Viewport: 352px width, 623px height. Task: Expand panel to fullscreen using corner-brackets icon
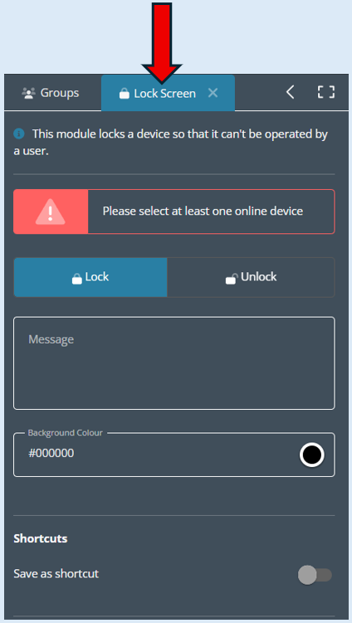[326, 92]
